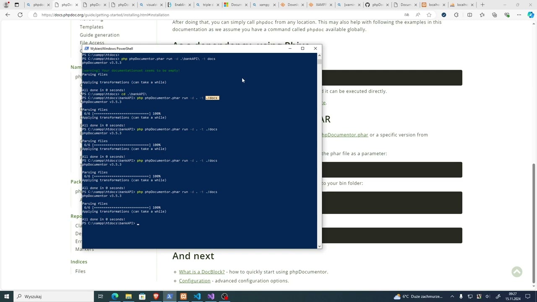Open the Collections icon
The image size is (537, 302).
coord(494,15)
